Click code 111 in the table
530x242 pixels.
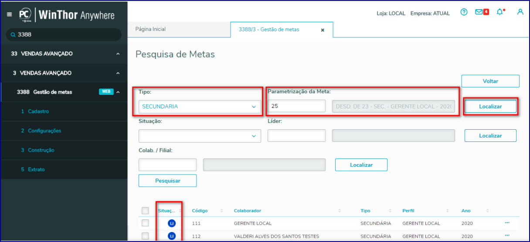(x=196, y=223)
